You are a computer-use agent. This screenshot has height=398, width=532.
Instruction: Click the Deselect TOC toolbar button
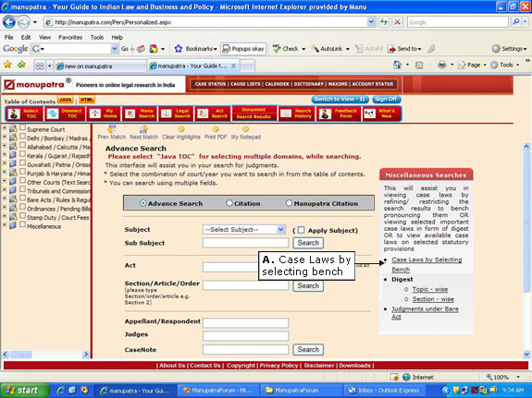[x=65, y=114]
